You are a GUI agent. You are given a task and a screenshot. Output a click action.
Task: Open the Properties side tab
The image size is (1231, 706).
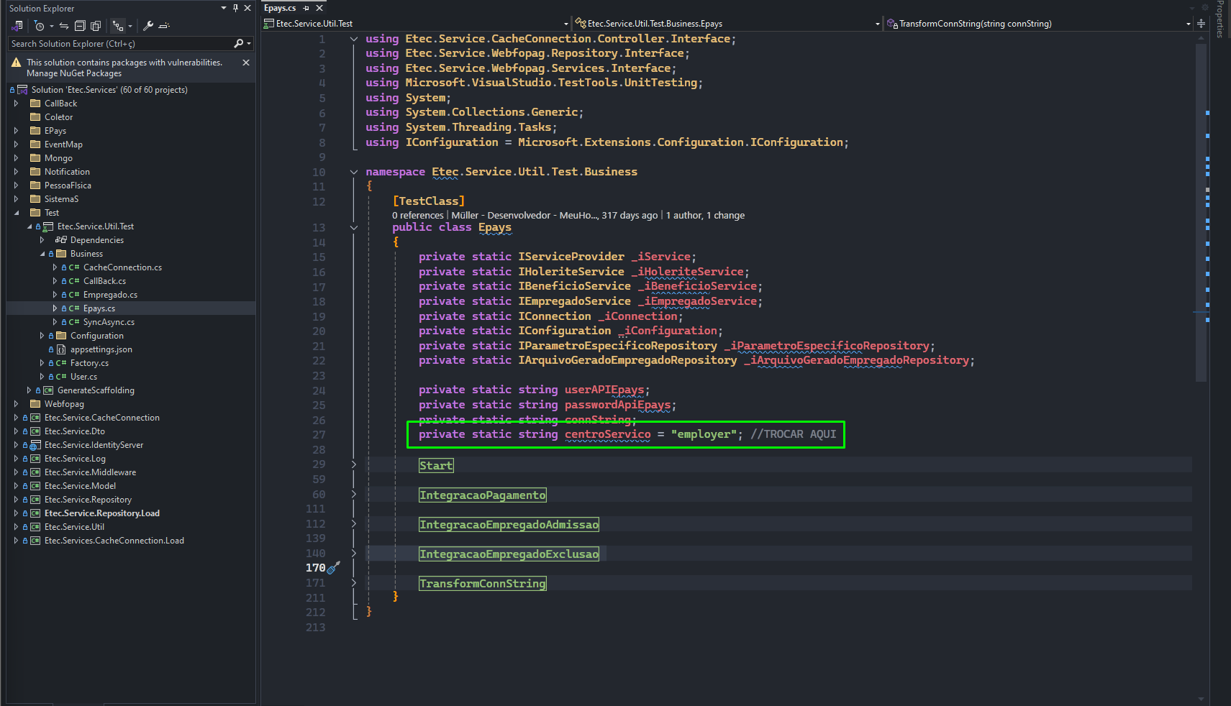1220,19
